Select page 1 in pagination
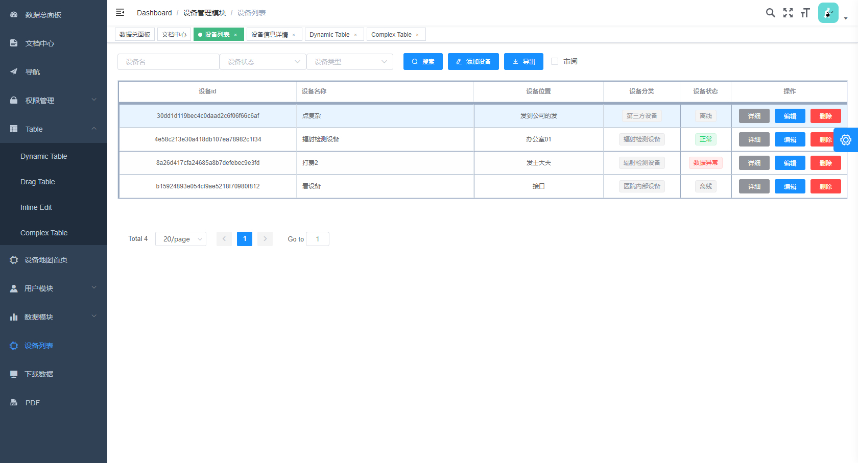 (x=245, y=239)
